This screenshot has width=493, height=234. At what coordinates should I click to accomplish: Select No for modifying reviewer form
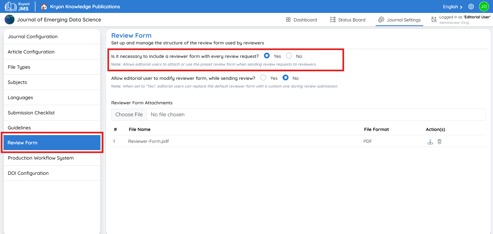[285, 78]
